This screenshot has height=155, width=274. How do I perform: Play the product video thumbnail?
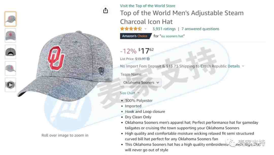pyautogui.click(x=10, y=85)
